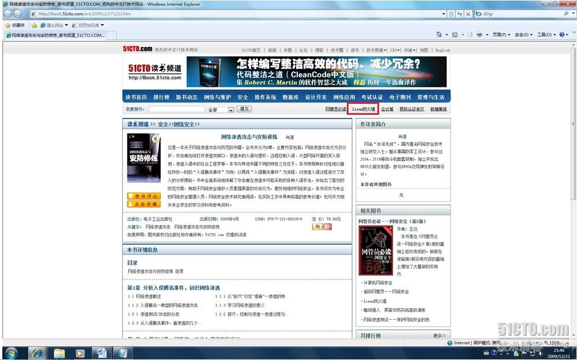Toggle the Compatibility View icon in address bar
Screen dimensions: 577x360
point(452,14)
